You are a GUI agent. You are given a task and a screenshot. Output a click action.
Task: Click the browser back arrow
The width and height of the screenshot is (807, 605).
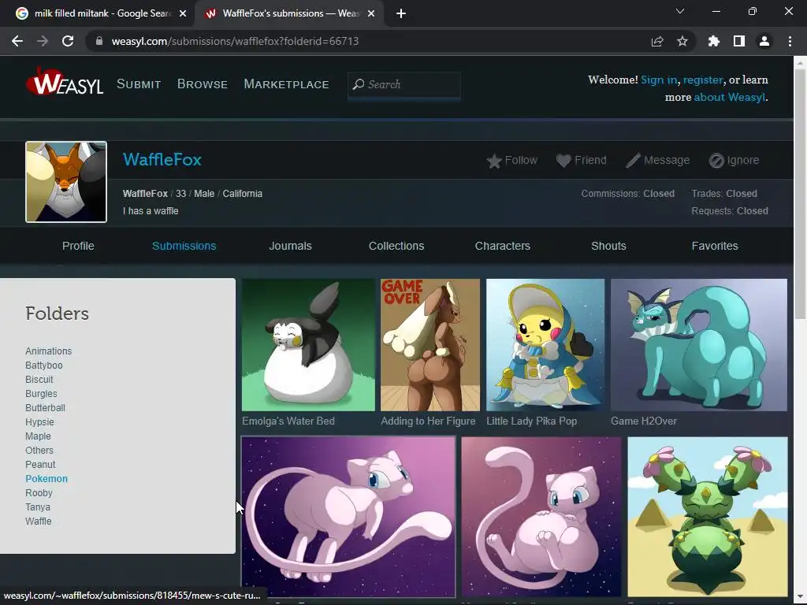click(17, 41)
